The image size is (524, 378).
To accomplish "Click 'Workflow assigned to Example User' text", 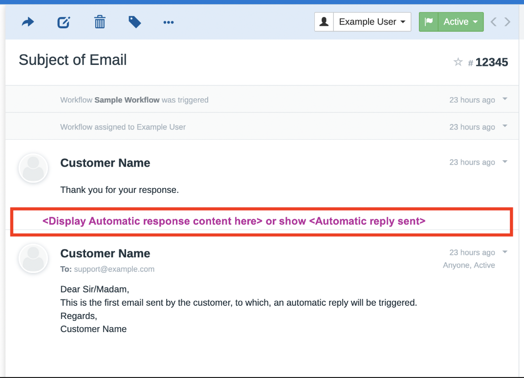I will pos(123,127).
